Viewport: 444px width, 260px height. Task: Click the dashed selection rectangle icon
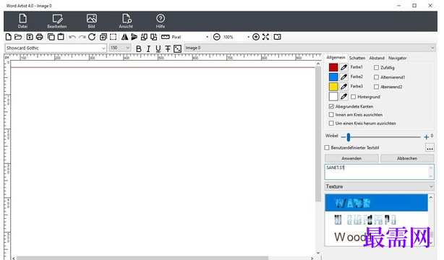(113, 37)
